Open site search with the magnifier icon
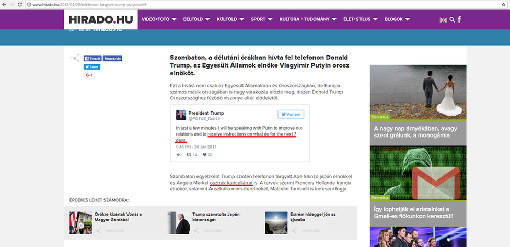Screen dimensions: 510x247 point(452,20)
